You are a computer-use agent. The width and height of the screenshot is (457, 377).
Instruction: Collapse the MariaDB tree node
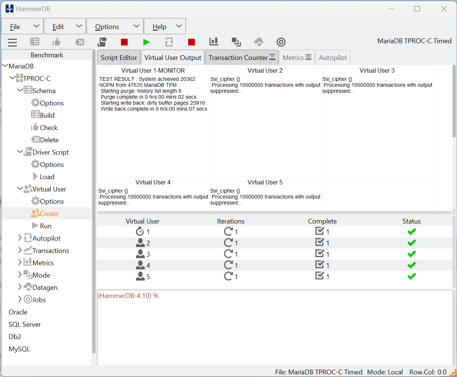[5, 66]
